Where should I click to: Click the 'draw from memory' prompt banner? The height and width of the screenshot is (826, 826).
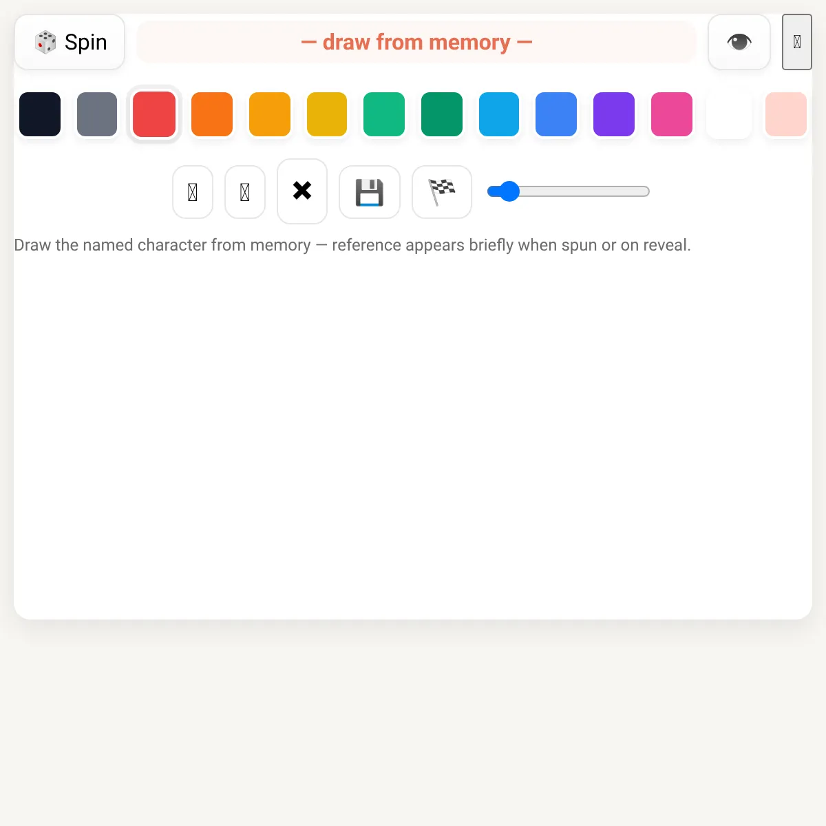pos(416,42)
